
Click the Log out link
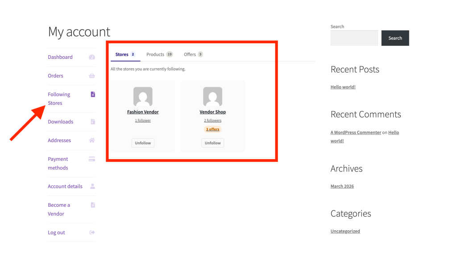click(x=57, y=233)
